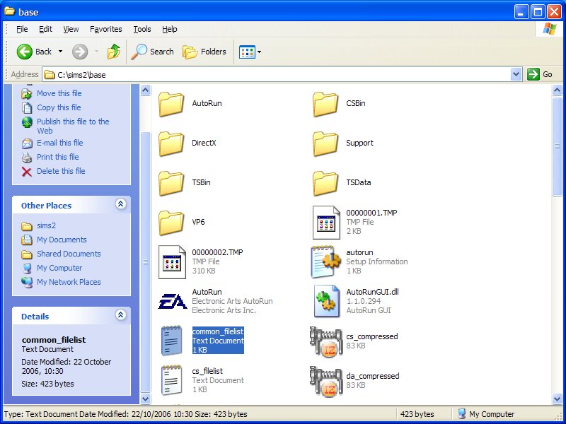
Task: Click the highlighted common_filelist file name
Action: pyautogui.click(x=218, y=331)
